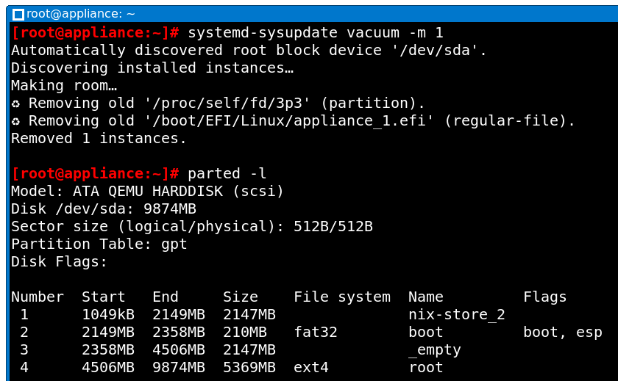Click the 'fat32' file system entry
The image size is (618, 381).
[316, 333]
